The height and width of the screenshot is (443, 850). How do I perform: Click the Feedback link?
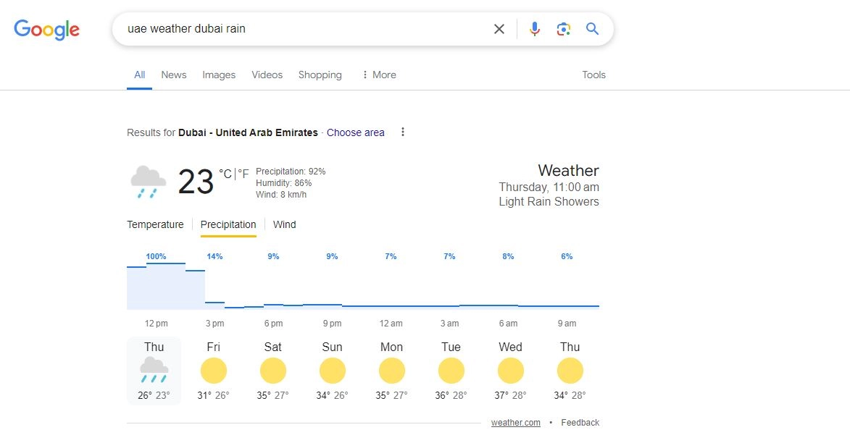click(x=580, y=423)
